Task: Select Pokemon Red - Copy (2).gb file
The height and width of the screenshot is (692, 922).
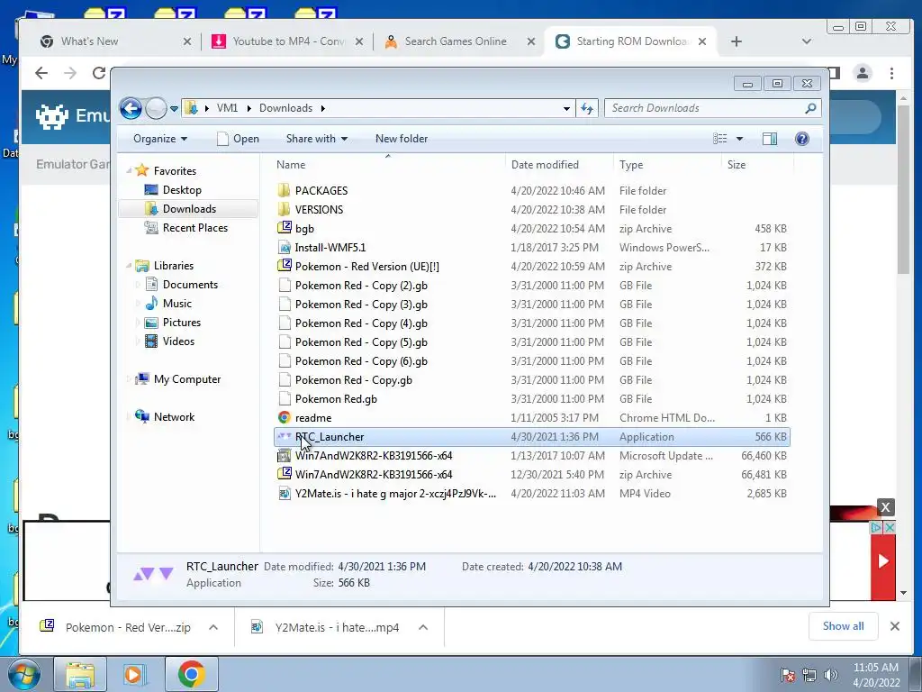Action: pos(361,286)
